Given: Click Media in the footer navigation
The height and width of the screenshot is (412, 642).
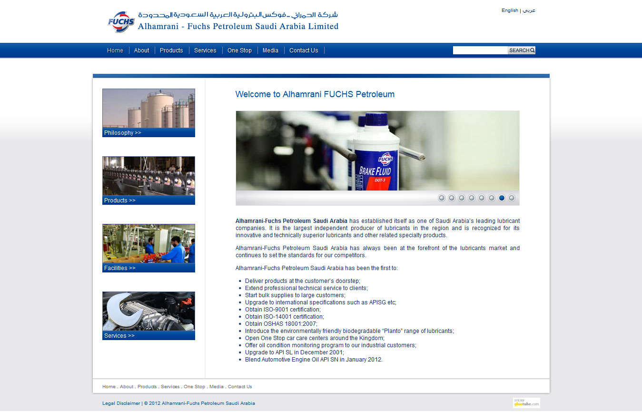Looking at the screenshot, I should (217, 387).
